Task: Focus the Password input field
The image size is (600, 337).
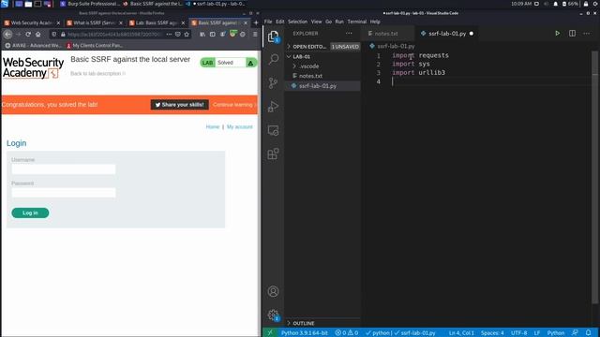Action: click(64, 193)
